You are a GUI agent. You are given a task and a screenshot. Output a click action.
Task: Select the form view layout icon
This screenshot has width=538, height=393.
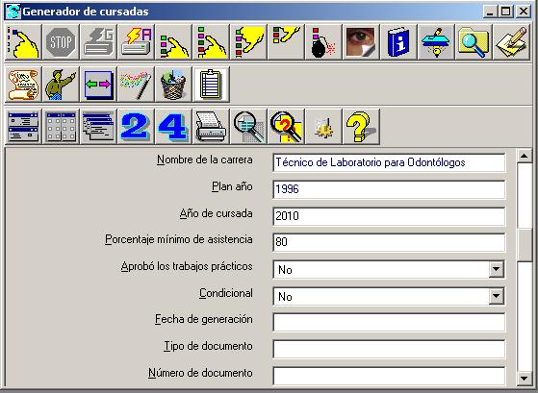[x=23, y=127]
